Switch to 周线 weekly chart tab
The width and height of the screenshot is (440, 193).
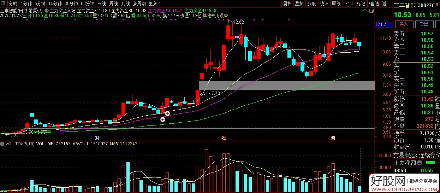114,4
